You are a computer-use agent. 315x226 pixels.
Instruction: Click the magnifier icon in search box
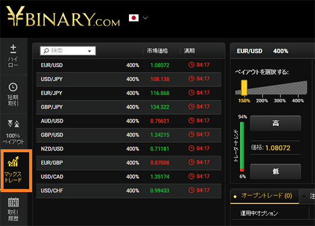pos(46,51)
